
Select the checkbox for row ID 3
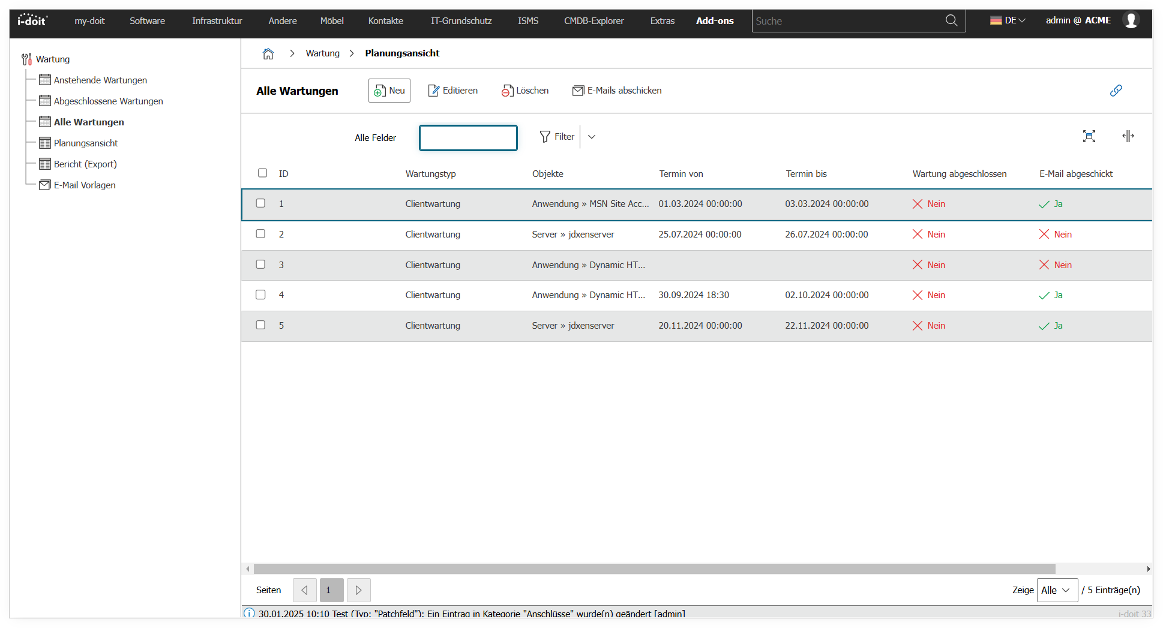[x=260, y=265]
